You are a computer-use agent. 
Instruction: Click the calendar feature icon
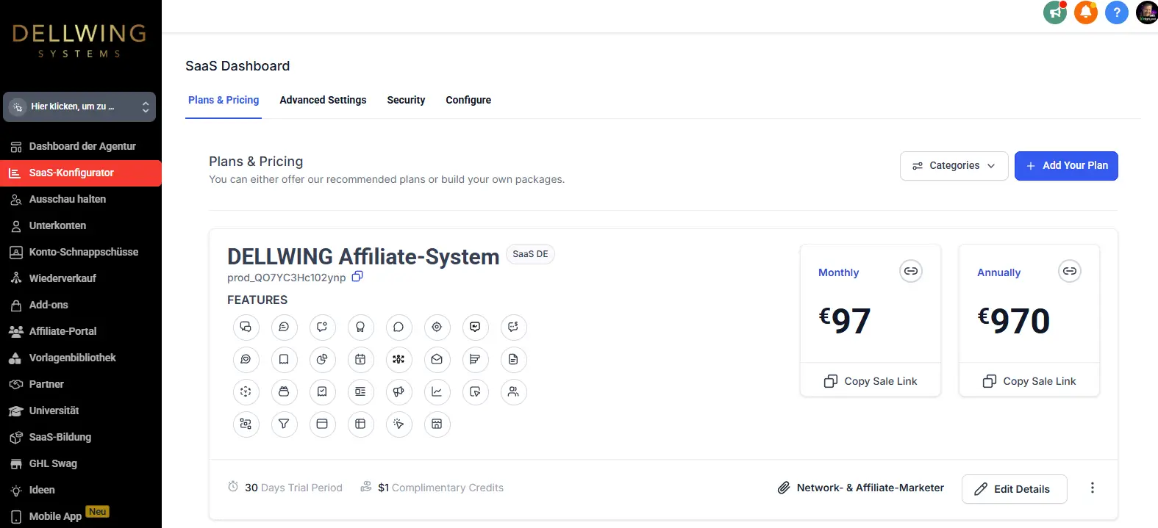click(360, 360)
